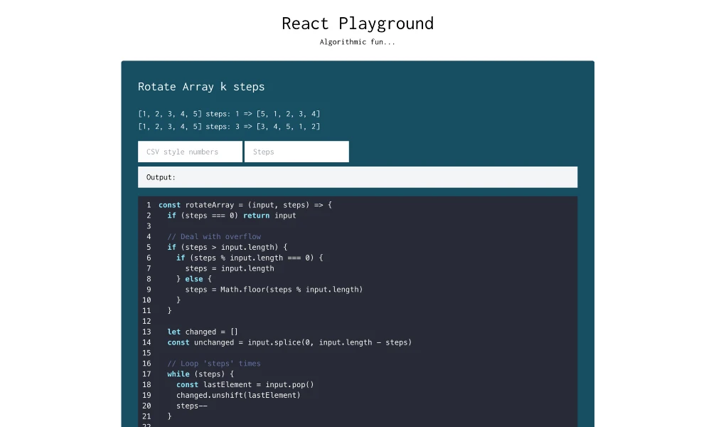Click the '} else {' code line

pos(193,279)
